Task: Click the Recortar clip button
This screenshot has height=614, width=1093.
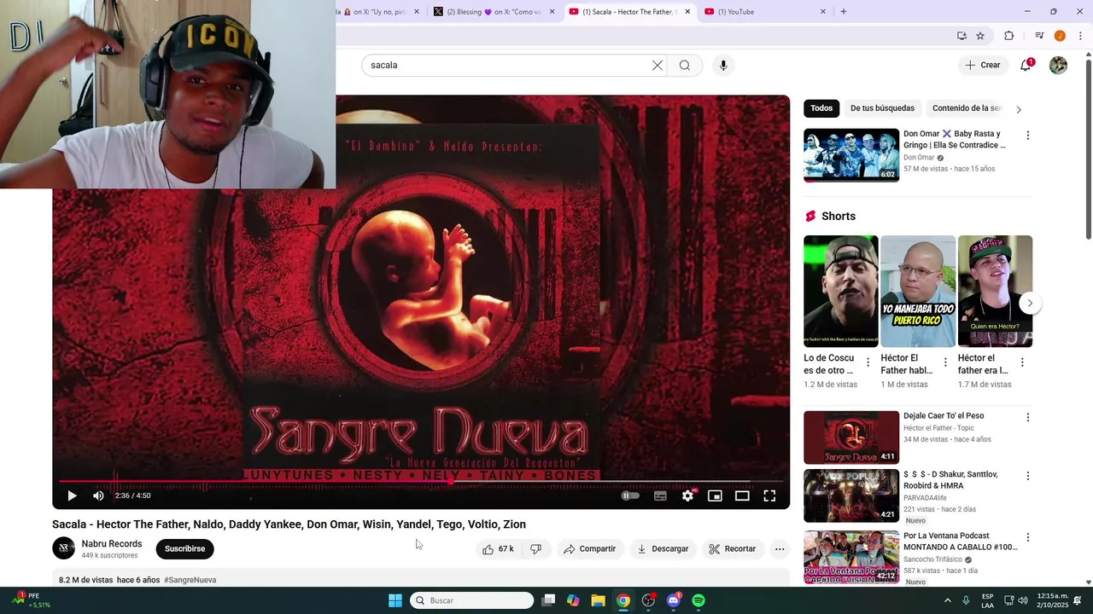Action: pos(733,549)
